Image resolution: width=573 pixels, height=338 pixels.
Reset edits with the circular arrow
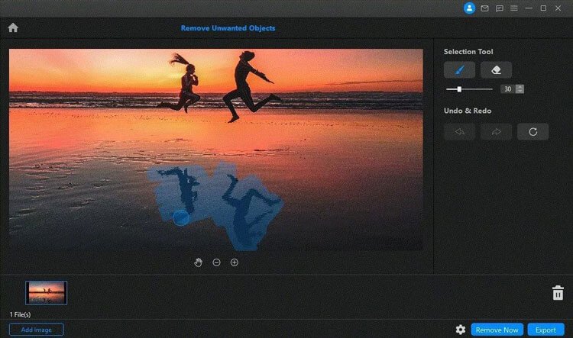(x=533, y=131)
